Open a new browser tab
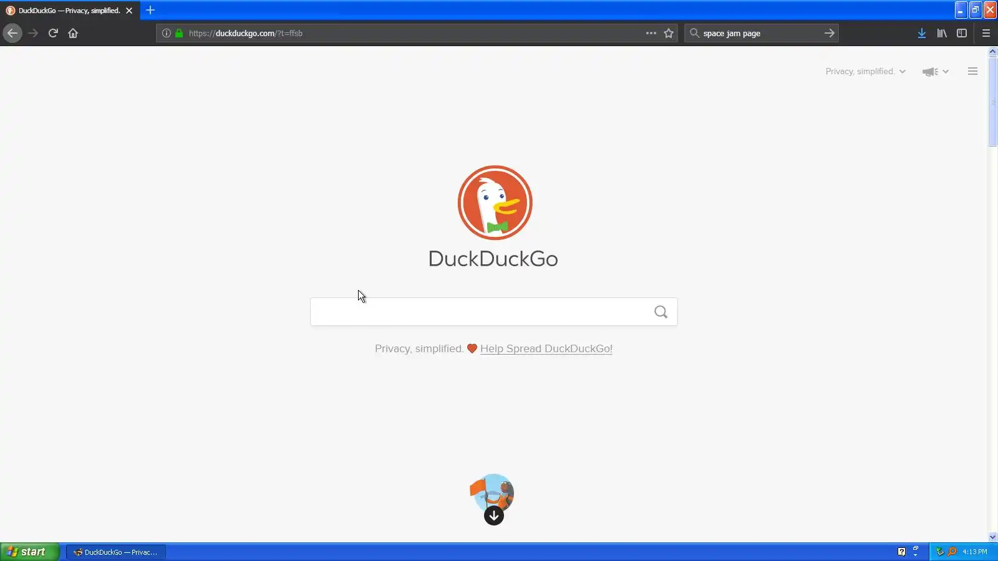This screenshot has width=998, height=561. [150, 10]
